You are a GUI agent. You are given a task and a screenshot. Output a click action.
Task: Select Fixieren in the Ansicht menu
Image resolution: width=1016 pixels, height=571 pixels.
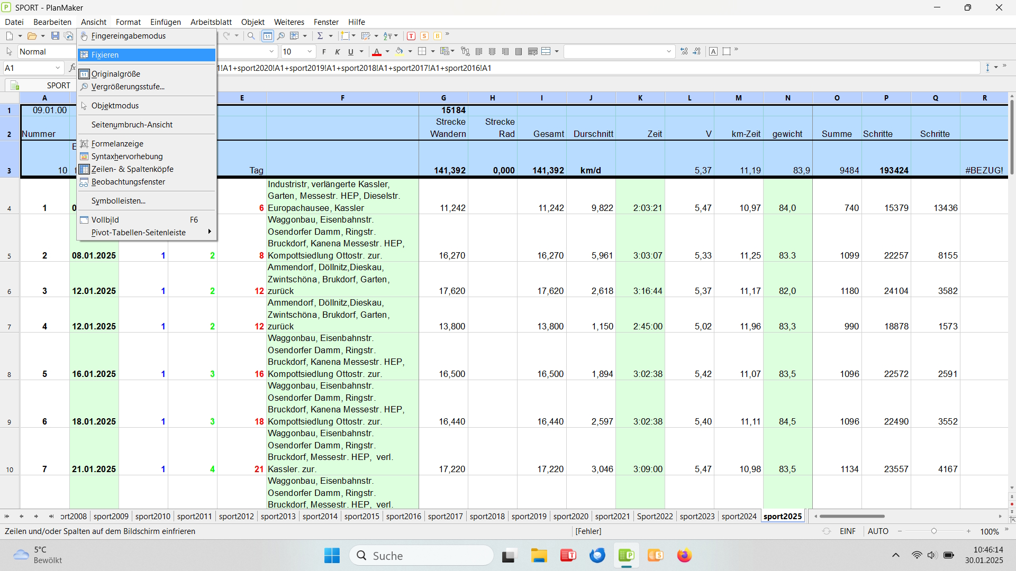point(147,55)
